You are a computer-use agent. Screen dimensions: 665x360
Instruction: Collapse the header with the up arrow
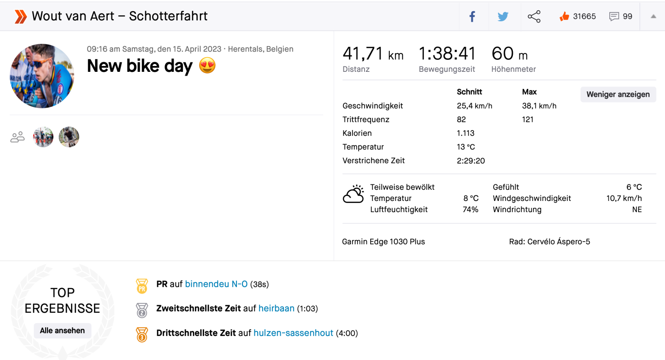pos(653,17)
